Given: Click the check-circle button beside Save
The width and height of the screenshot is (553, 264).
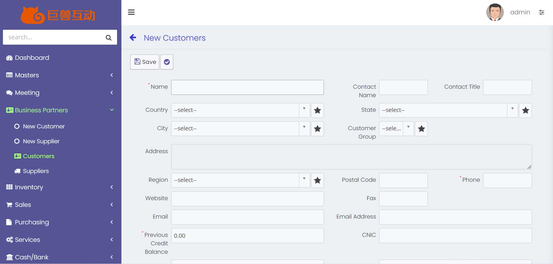Looking at the screenshot, I should click(x=167, y=62).
